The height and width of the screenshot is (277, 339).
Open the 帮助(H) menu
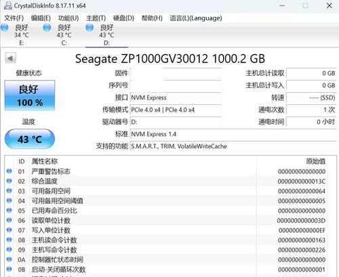pyautogui.click(x=152, y=18)
